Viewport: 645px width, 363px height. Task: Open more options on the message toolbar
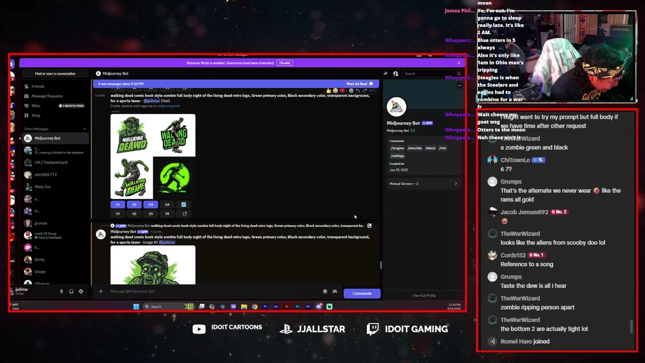tap(371, 91)
